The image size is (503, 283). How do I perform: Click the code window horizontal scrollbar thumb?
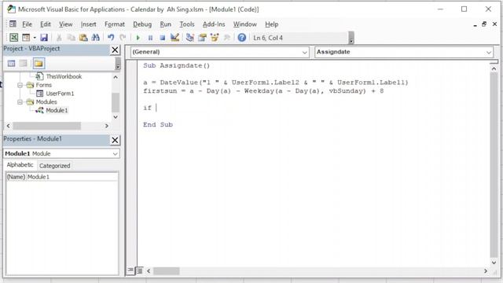(x=166, y=271)
